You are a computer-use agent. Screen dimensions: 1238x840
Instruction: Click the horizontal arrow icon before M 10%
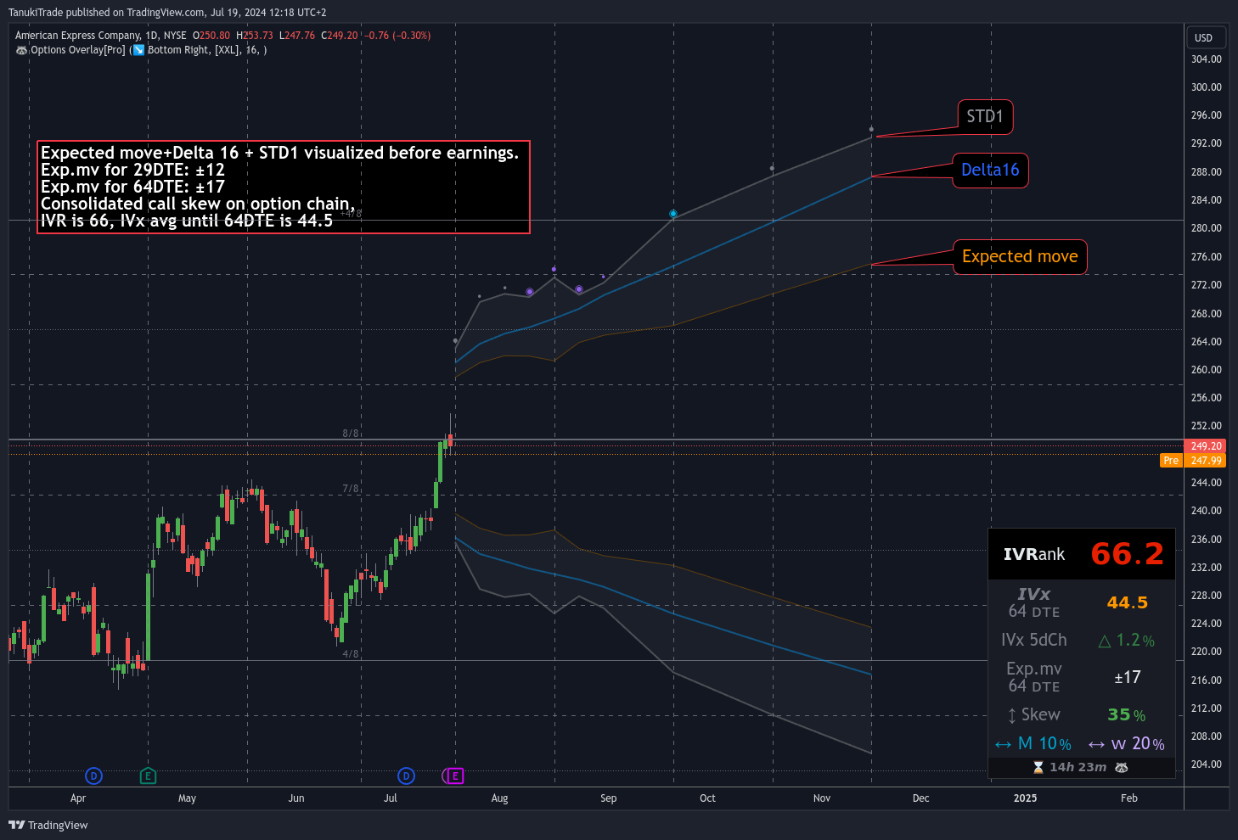(1003, 744)
